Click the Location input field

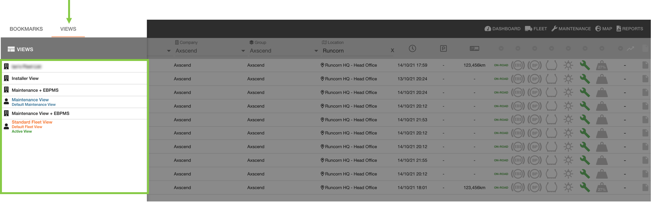pos(354,51)
